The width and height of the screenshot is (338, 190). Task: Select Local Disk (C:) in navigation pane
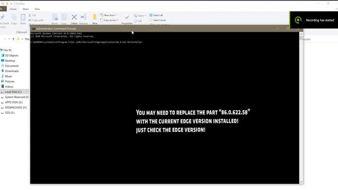(x=14, y=92)
